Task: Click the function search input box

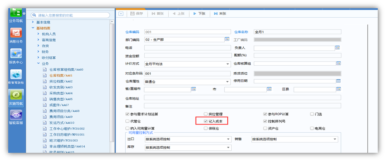Action: 70,15
